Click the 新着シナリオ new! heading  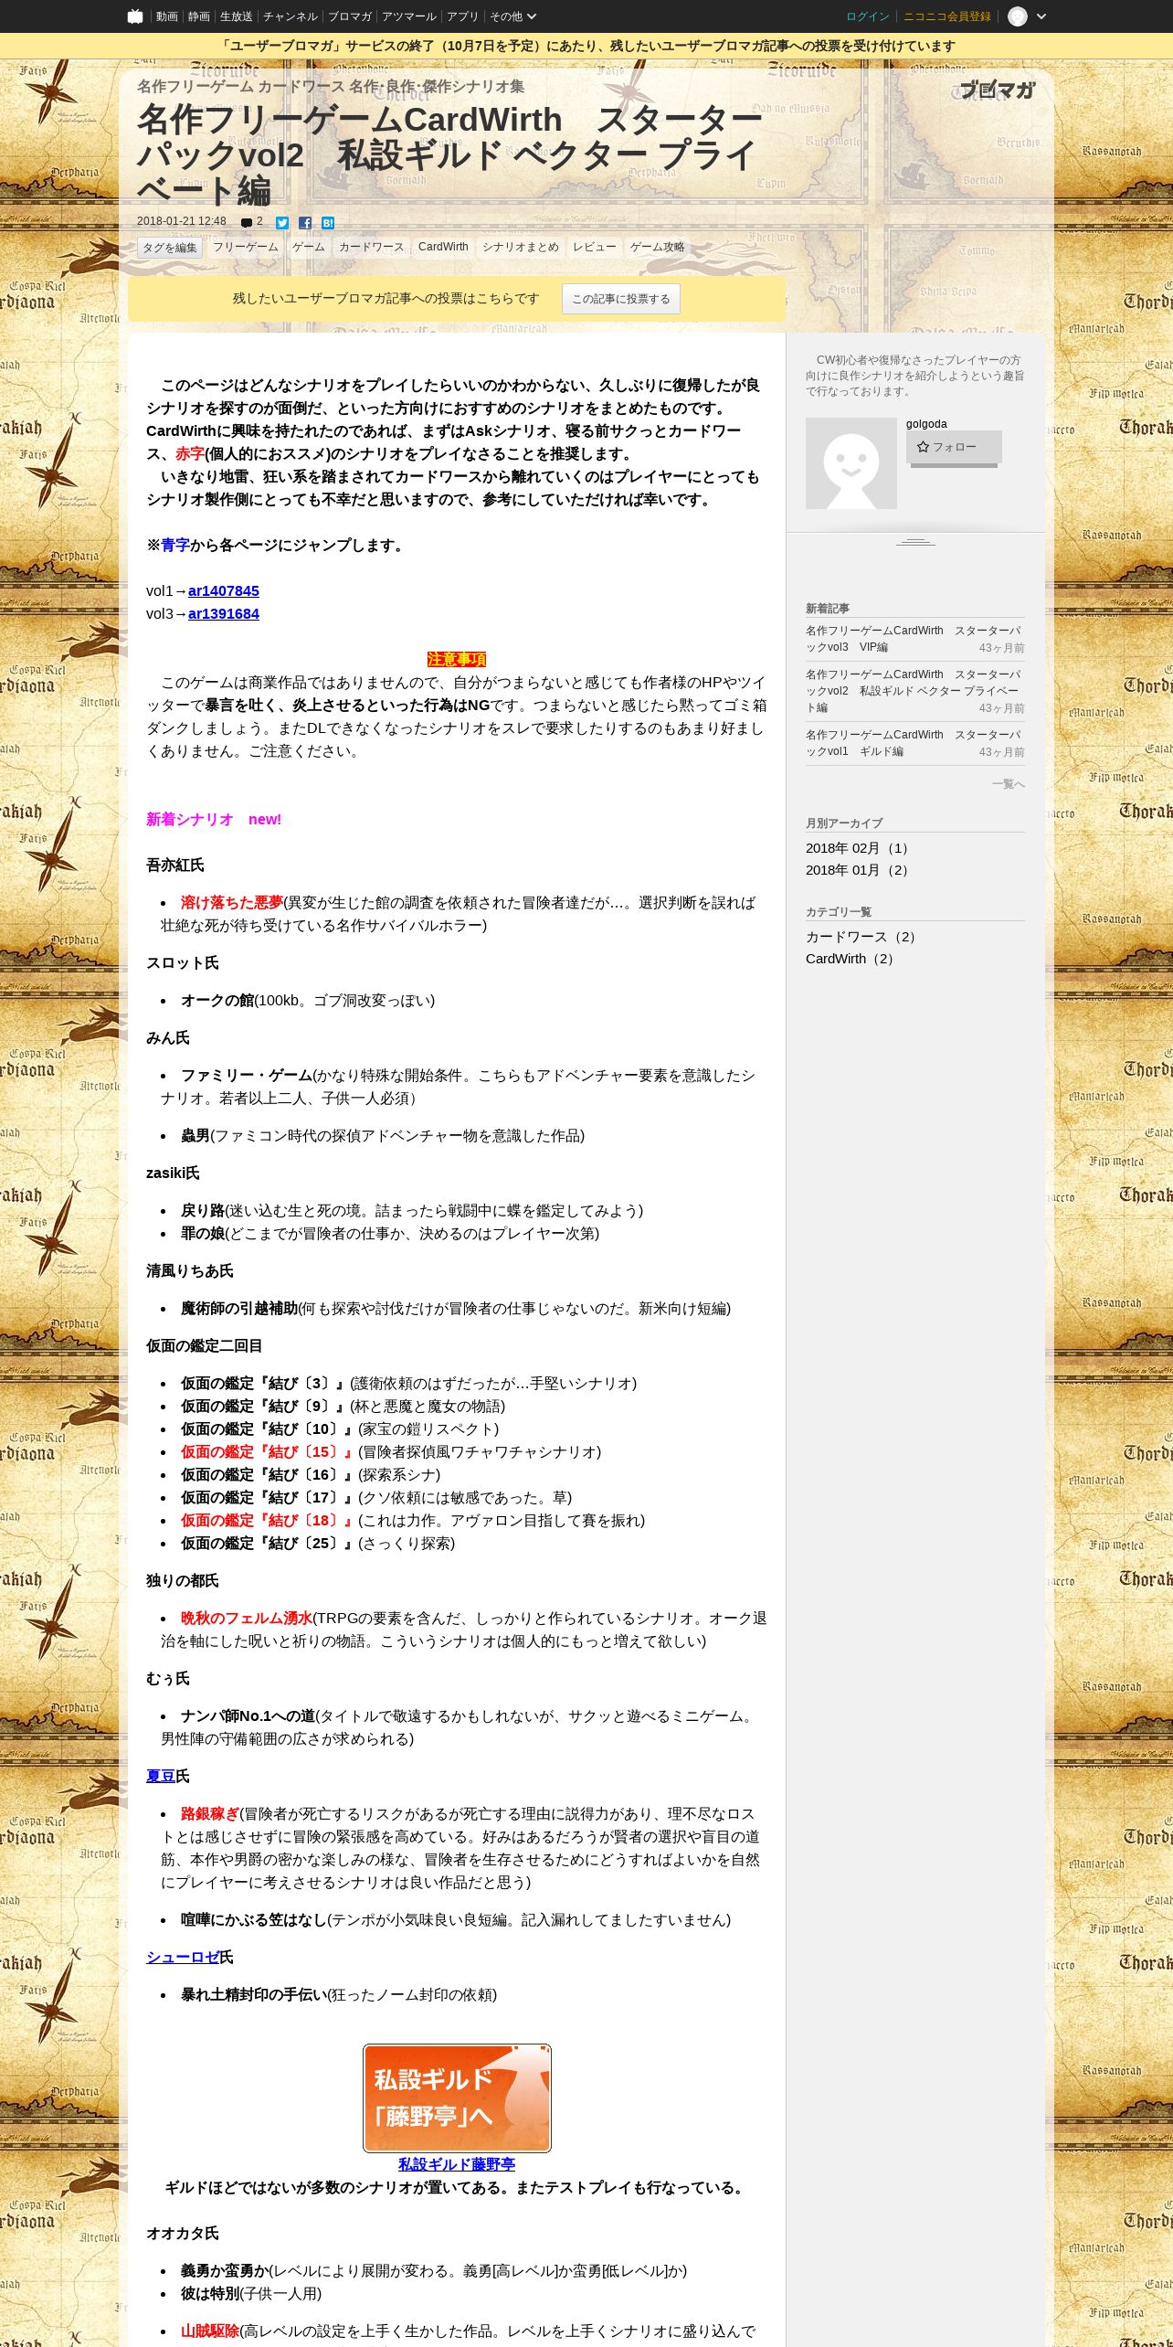[214, 819]
